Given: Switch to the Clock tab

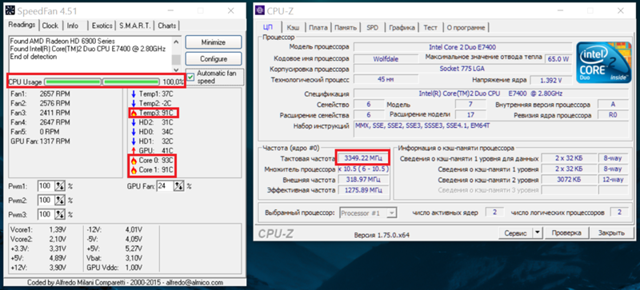Looking at the screenshot, I should pos(50,26).
